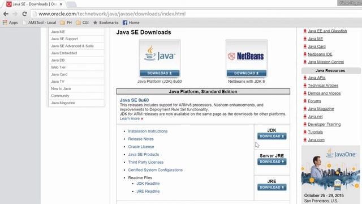Open the CGI bookmarks folder
362x204 pixels.
(x=83, y=23)
